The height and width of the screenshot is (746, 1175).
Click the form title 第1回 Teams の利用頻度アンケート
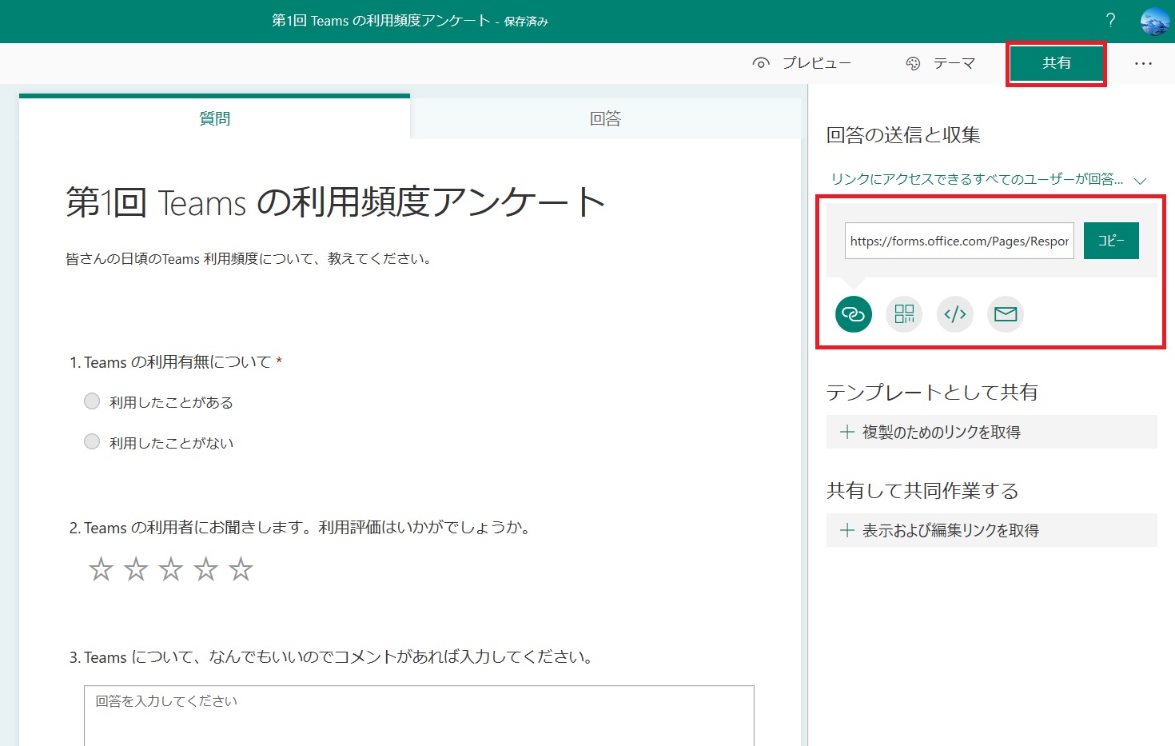(336, 202)
